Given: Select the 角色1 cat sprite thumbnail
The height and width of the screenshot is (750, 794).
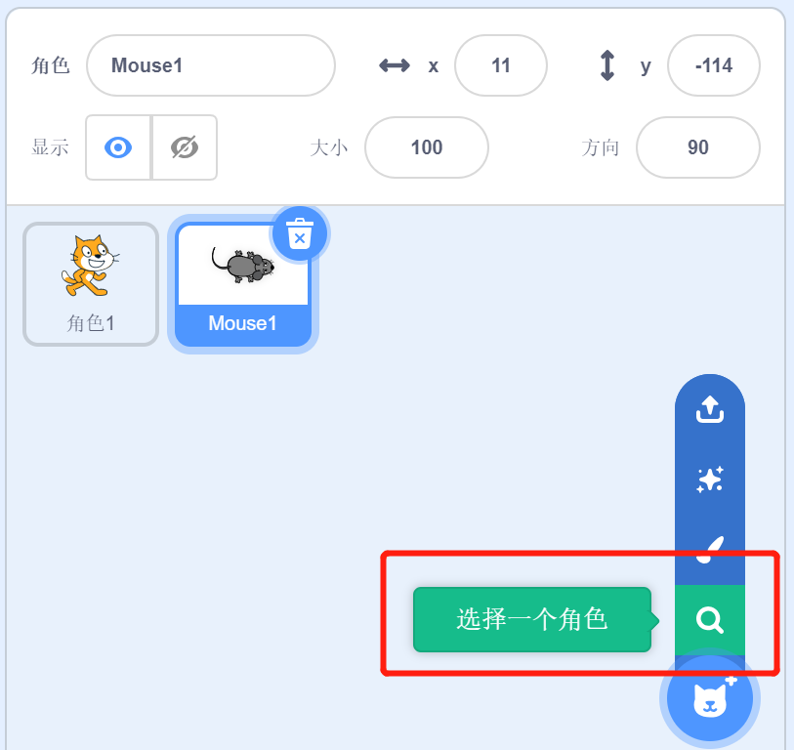Looking at the screenshot, I should (91, 284).
